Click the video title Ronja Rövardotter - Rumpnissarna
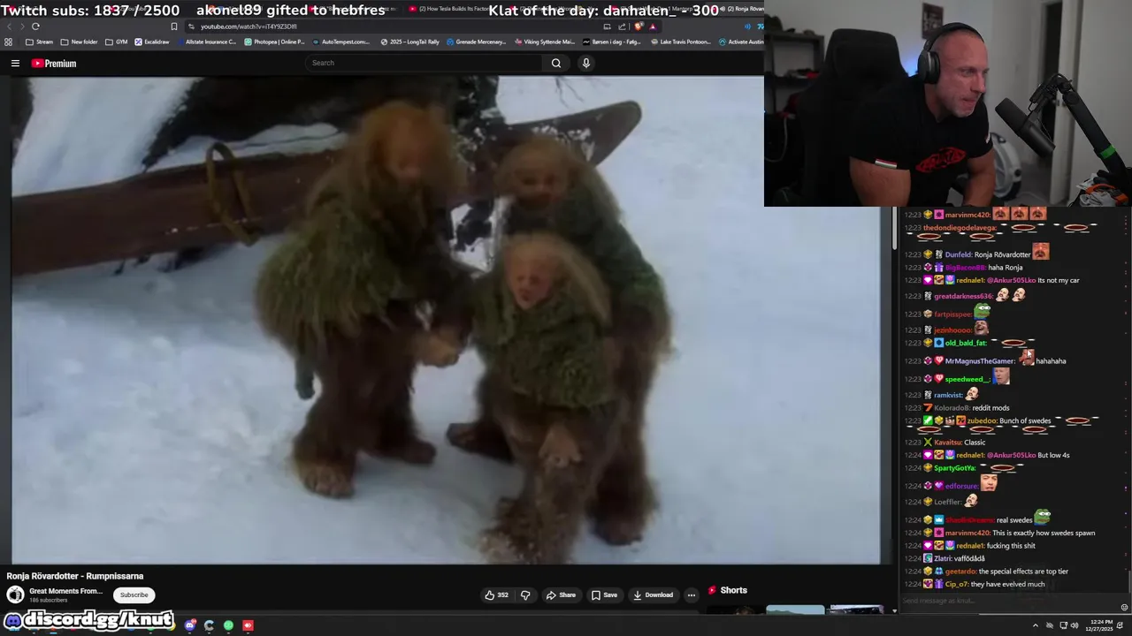Image resolution: width=1132 pixels, height=636 pixels. (x=75, y=576)
